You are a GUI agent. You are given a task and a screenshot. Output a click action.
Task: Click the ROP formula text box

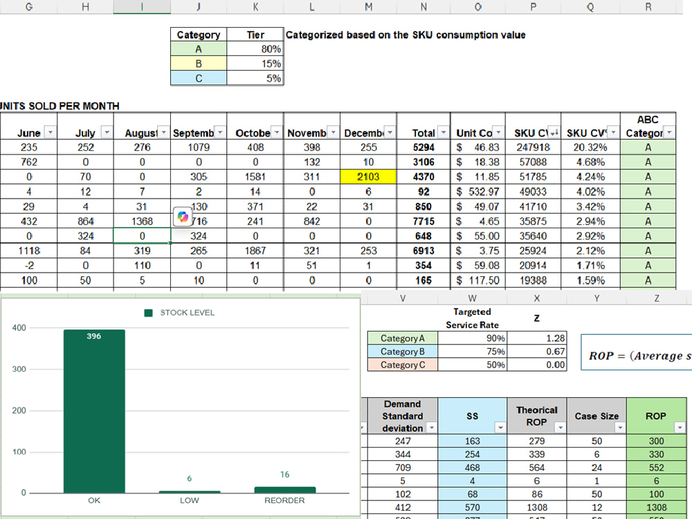pos(637,352)
